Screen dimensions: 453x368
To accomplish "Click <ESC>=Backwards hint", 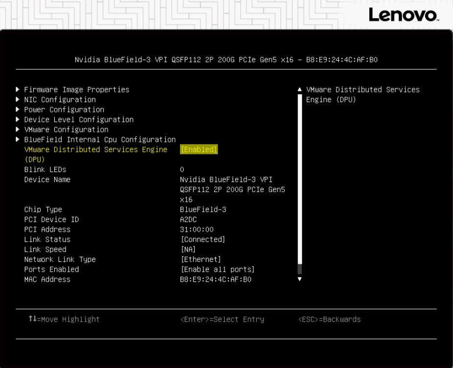I will 330,319.
